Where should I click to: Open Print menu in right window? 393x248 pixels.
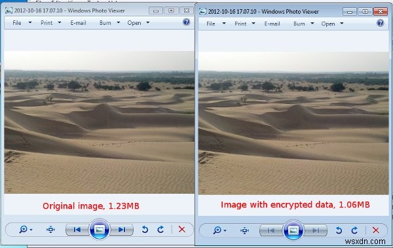coord(240,24)
